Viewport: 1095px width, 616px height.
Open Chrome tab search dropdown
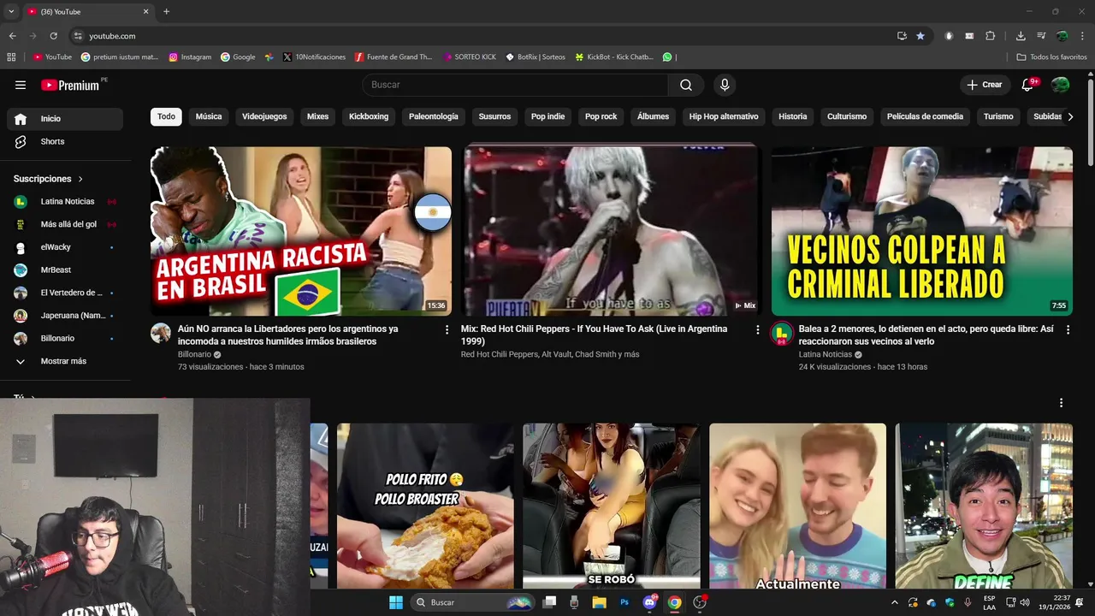(x=11, y=11)
